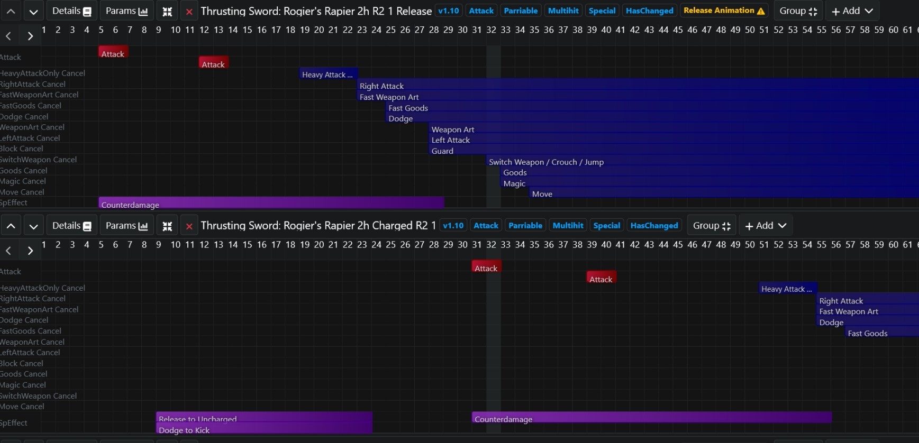
Task: Open Params for the Charged R2 1 animation
Action: point(127,226)
